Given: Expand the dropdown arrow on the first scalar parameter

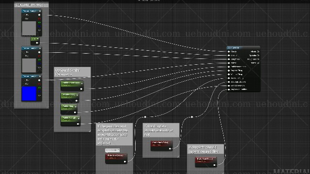Looking at the screenshot, I should [82, 84].
